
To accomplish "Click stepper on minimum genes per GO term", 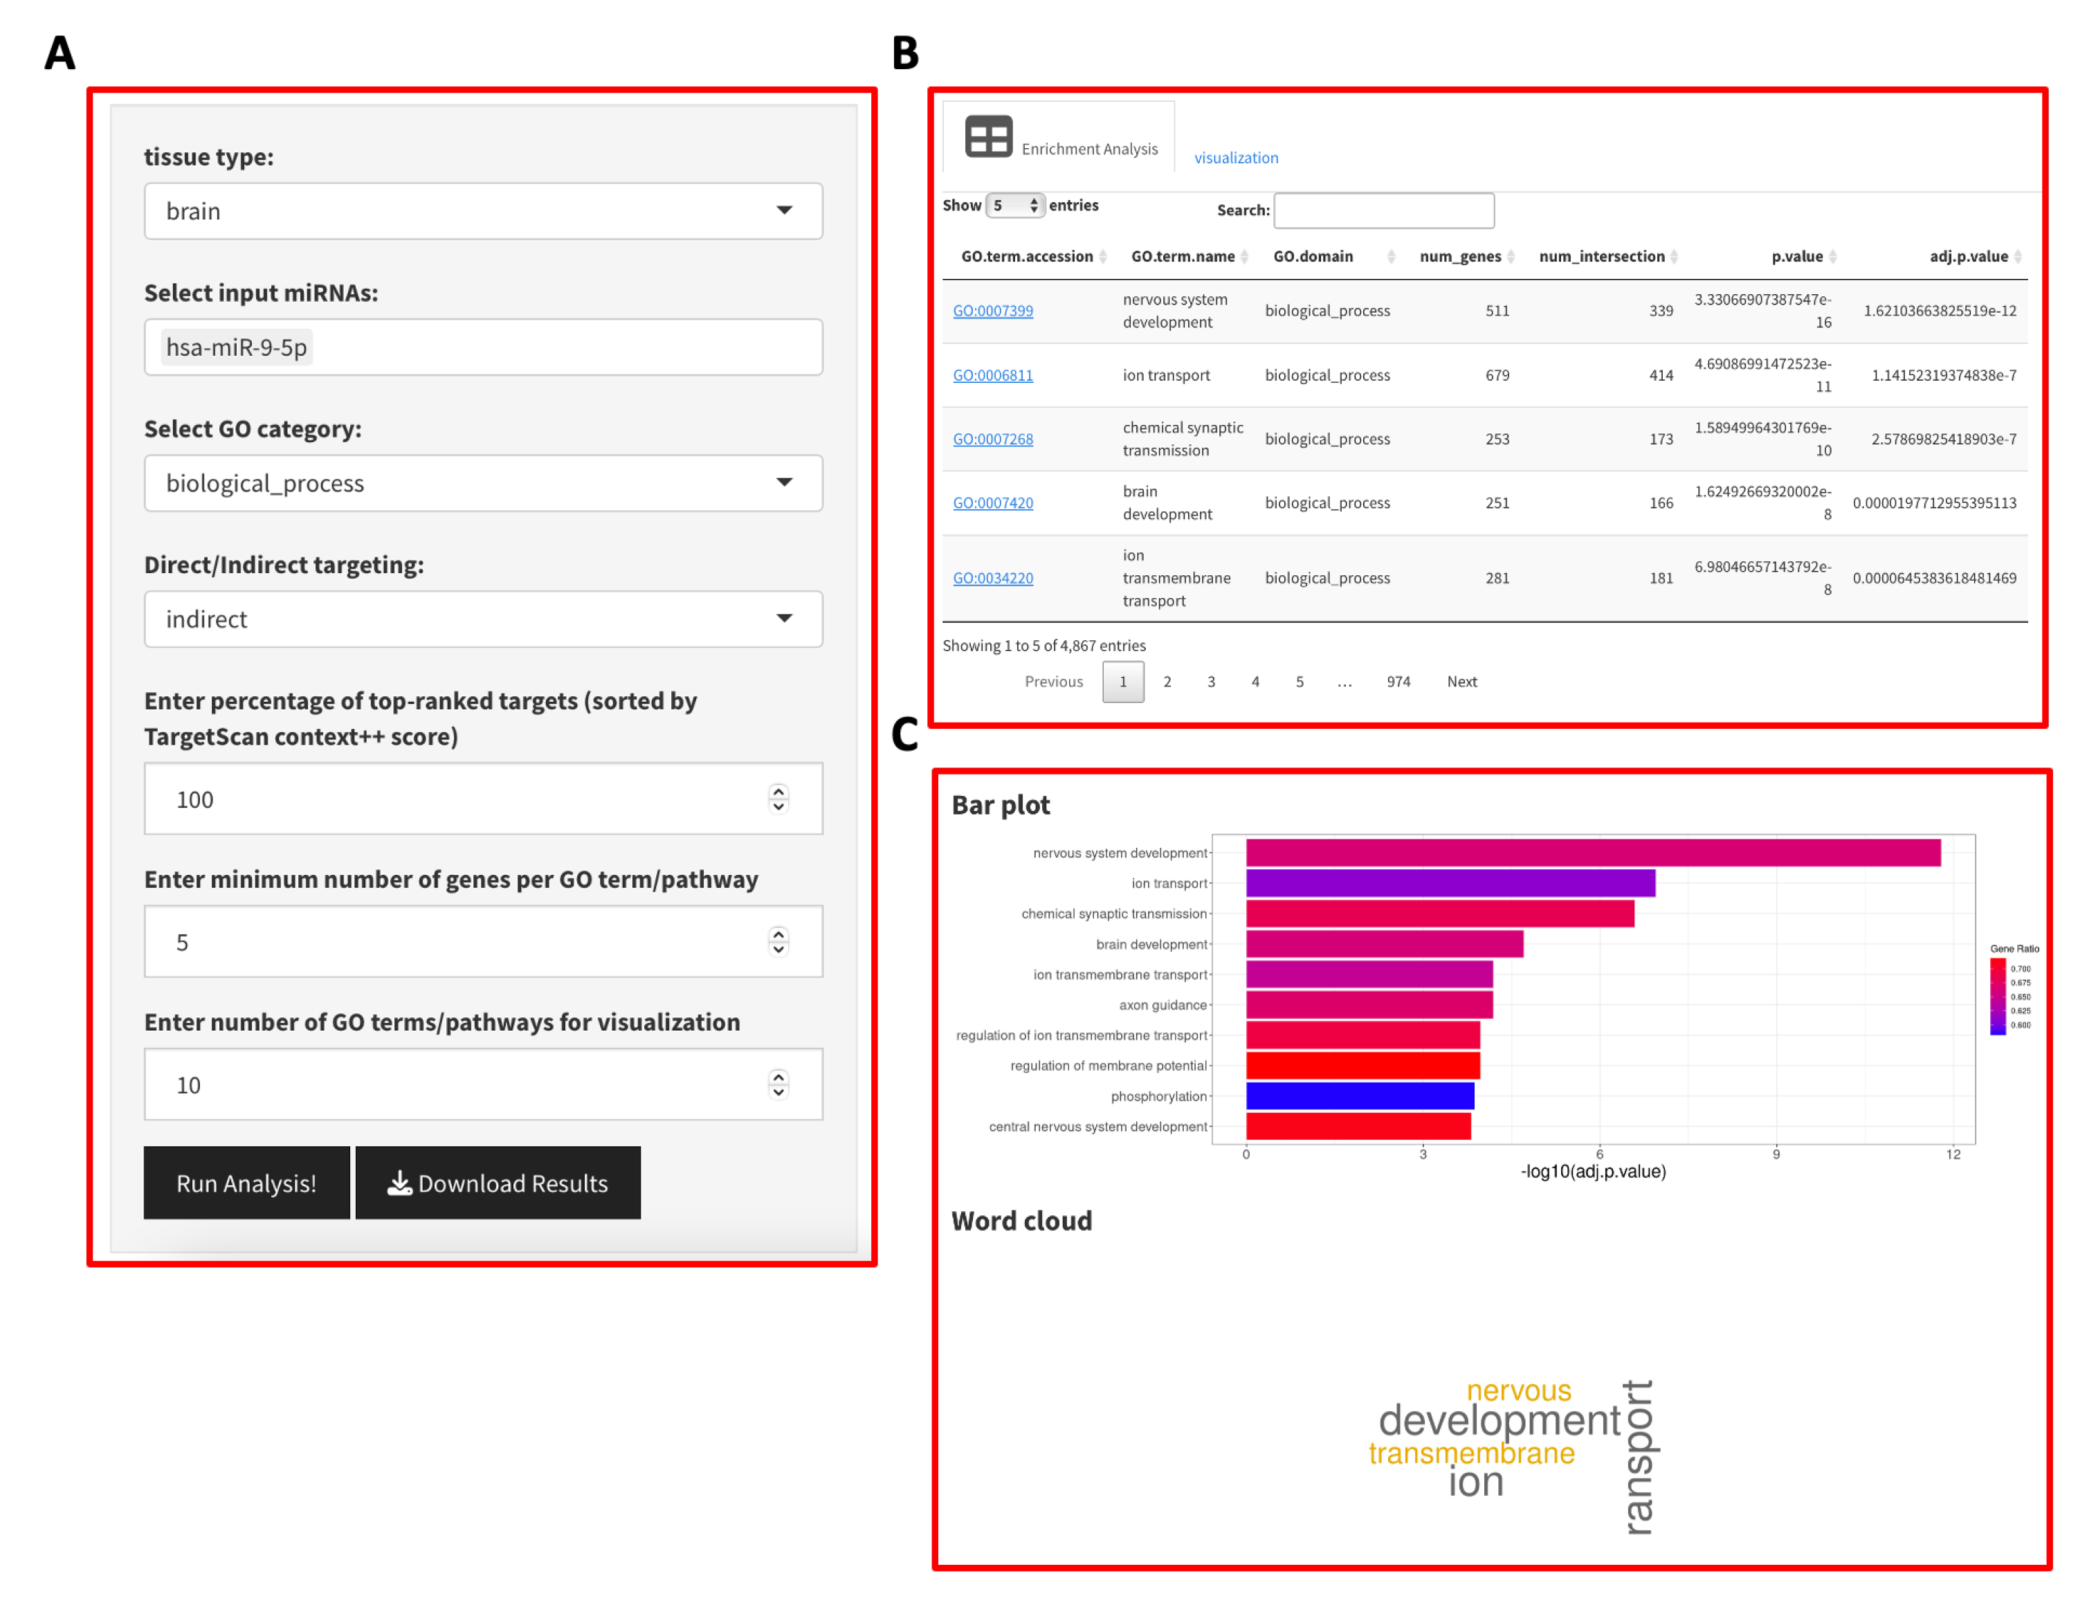I will [778, 942].
